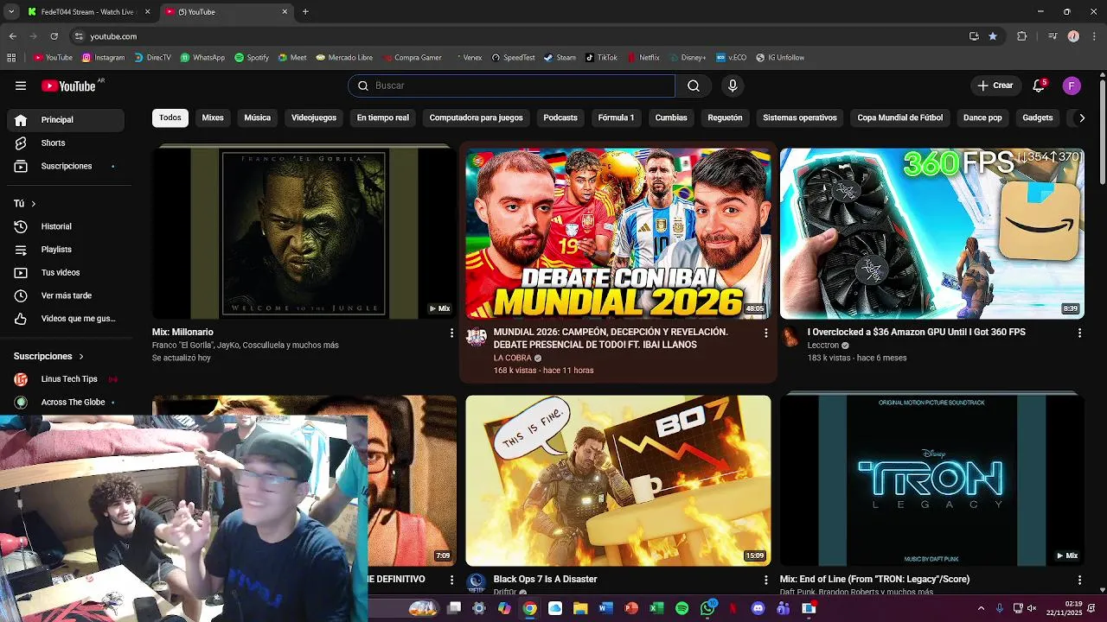Screen dimensions: 1107x622
Task: Show more filter chips with right arrow
Action: (x=1081, y=117)
